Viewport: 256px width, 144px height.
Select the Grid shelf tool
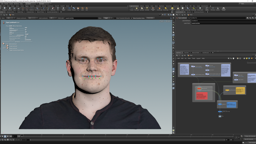pos(18,9)
